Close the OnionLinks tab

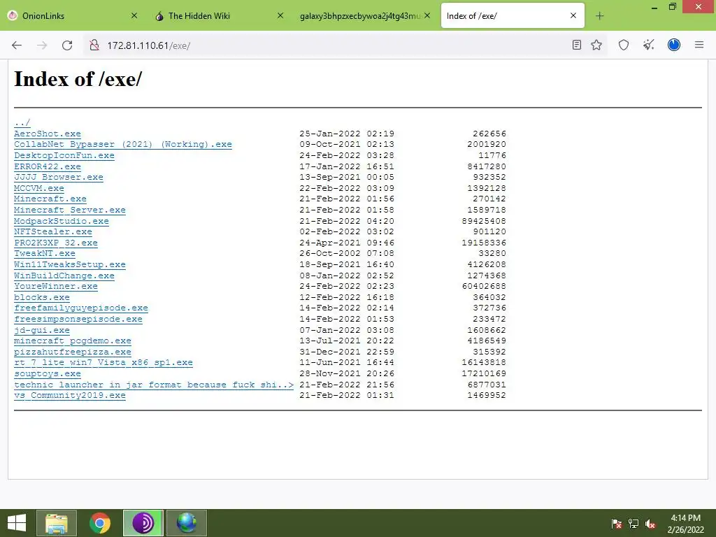134,15
